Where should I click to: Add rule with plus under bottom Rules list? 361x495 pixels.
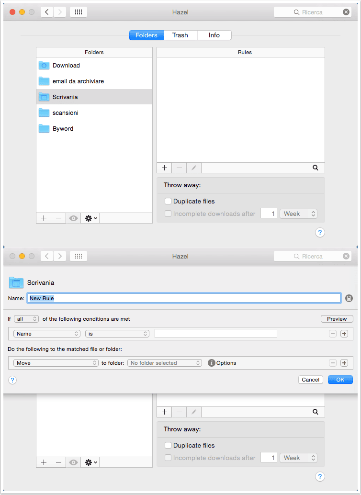(x=164, y=412)
